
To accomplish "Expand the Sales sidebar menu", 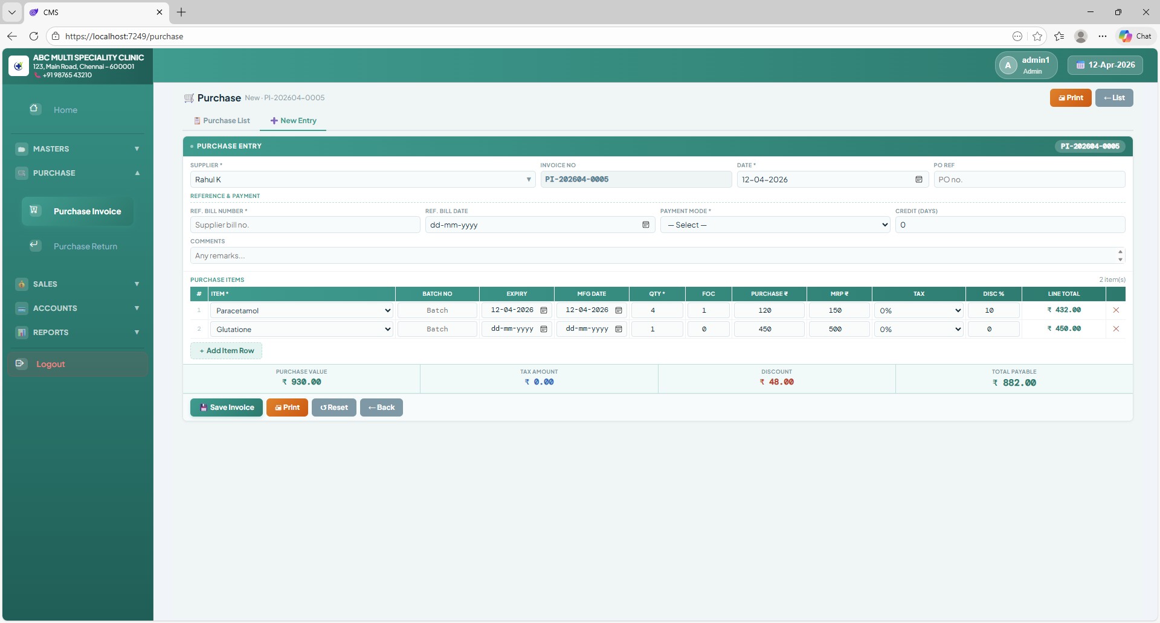I will pyautogui.click(x=79, y=284).
